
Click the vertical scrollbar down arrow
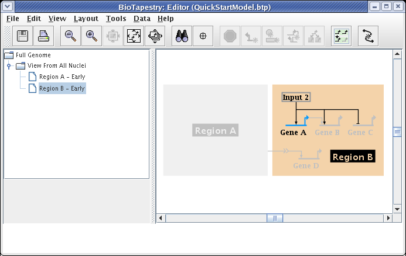[x=397, y=209]
